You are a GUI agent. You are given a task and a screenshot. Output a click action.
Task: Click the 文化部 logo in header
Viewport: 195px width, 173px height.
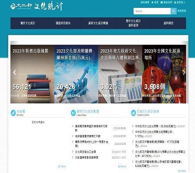pyautogui.click(x=21, y=6)
